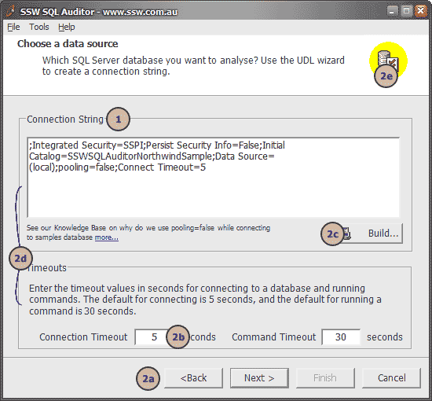Proceed with the Next > button
This screenshot has height=401, width=432.
tap(259, 378)
